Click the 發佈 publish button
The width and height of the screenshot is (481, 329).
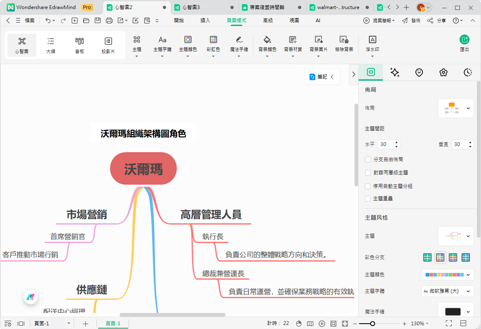411,21
